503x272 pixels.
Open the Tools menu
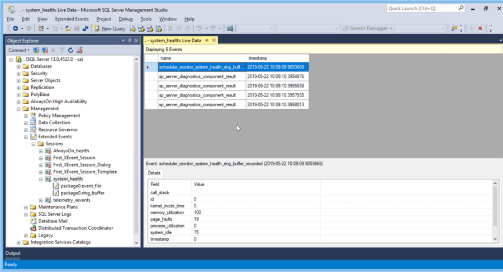pyautogui.click(x=146, y=19)
